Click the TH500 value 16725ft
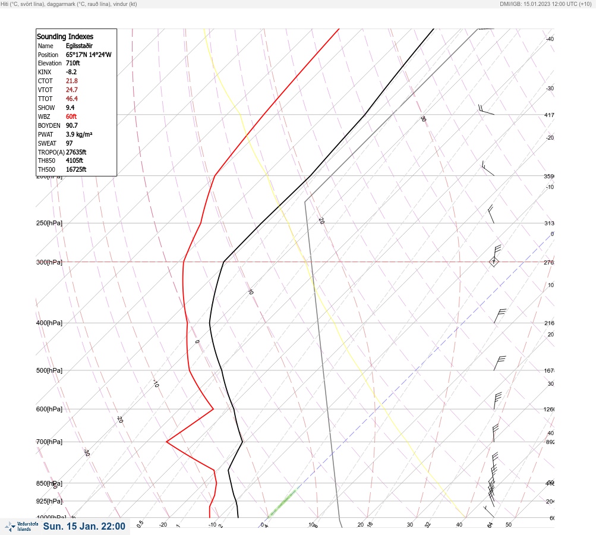 pyautogui.click(x=76, y=169)
